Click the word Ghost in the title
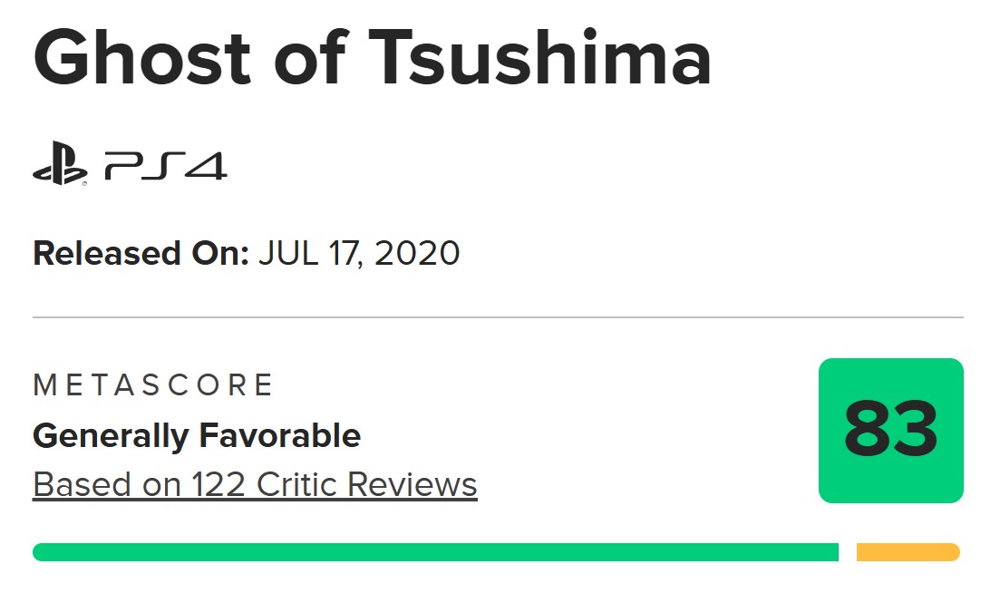Viewport: 981px width, 603px height. (x=142, y=57)
